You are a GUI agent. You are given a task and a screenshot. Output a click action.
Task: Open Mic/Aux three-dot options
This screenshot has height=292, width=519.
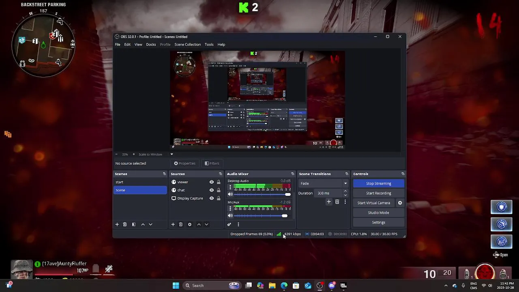pyautogui.click(x=230, y=208)
